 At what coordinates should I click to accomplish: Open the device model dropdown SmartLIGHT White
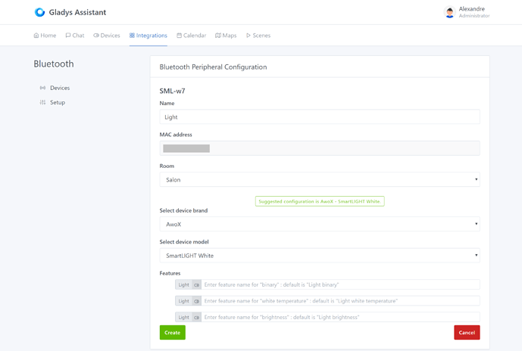(x=320, y=255)
